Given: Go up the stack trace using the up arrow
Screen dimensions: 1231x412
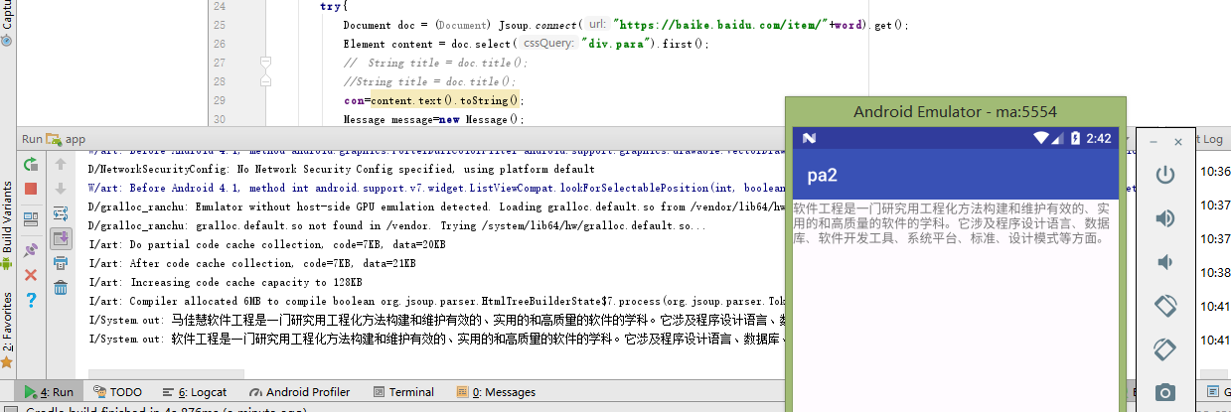Looking at the screenshot, I should 60,164.
